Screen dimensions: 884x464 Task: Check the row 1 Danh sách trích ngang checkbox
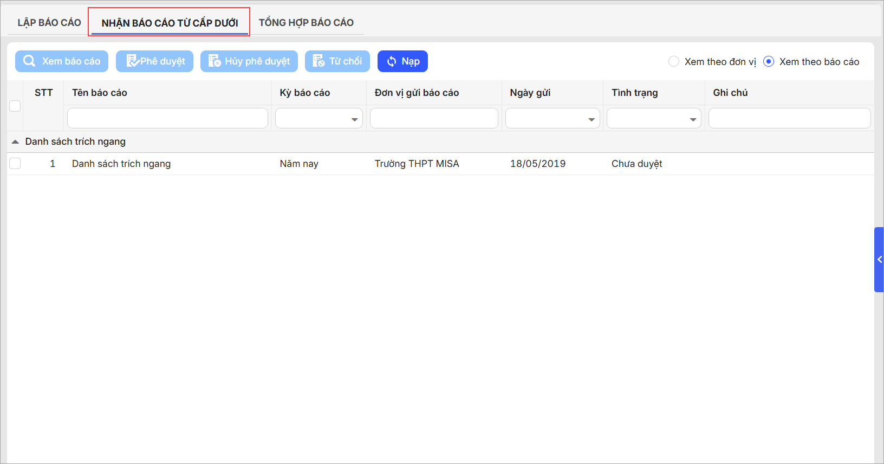tap(15, 164)
